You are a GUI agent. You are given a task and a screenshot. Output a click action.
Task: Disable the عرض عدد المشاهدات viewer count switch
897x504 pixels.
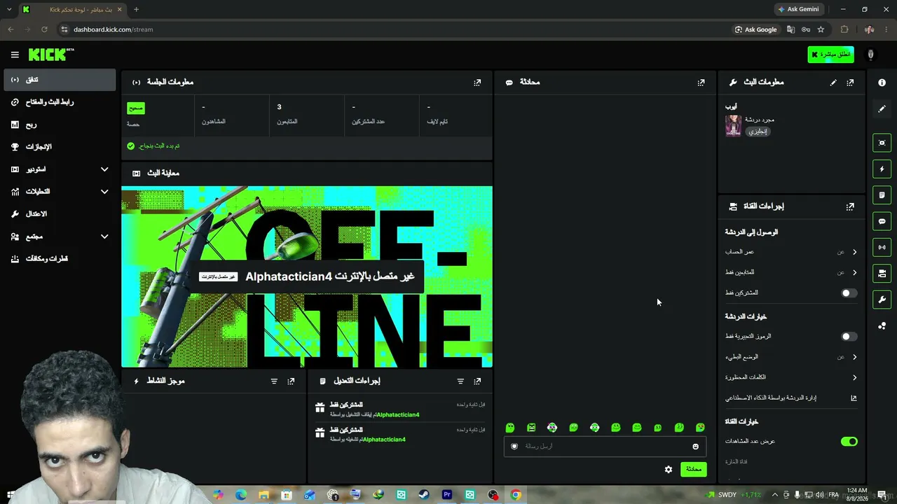click(x=849, y=442)
